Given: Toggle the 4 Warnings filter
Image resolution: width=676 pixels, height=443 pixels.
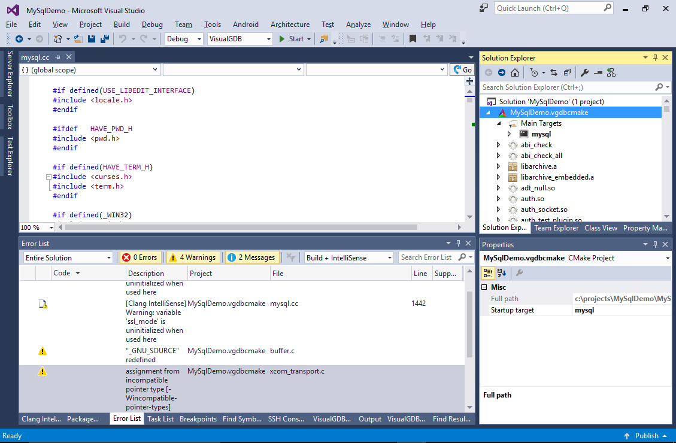Looking at the screenshot, I should coord(193,257).
